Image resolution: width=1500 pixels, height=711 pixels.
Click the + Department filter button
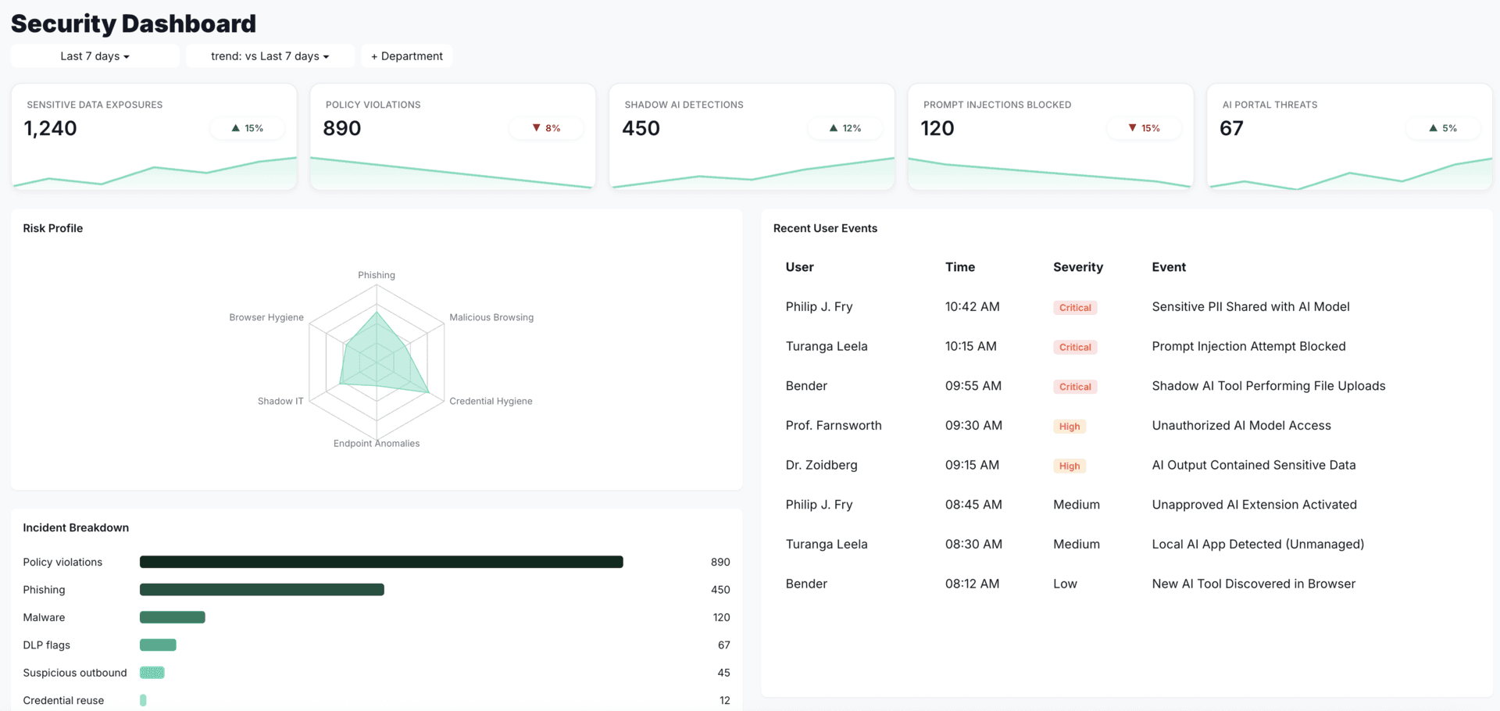pyautogui.click(x=406, y=55)
